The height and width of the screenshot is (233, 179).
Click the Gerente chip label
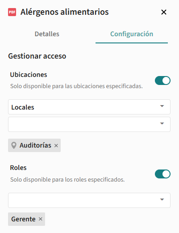point(23,219)
